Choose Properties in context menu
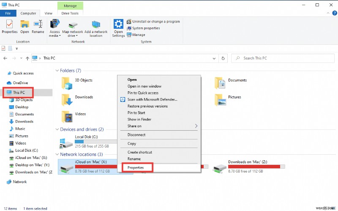The image size is (338, 211). point(136,167)
